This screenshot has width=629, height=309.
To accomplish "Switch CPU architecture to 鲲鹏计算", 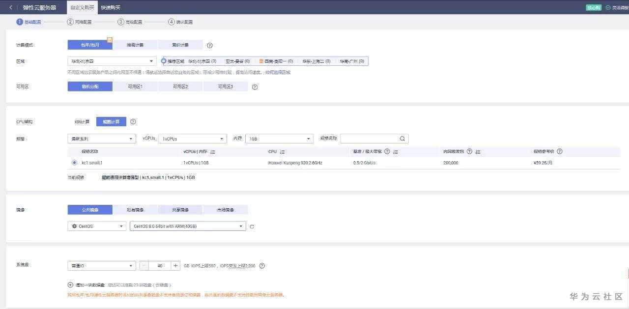I will [x=111, y=121].
